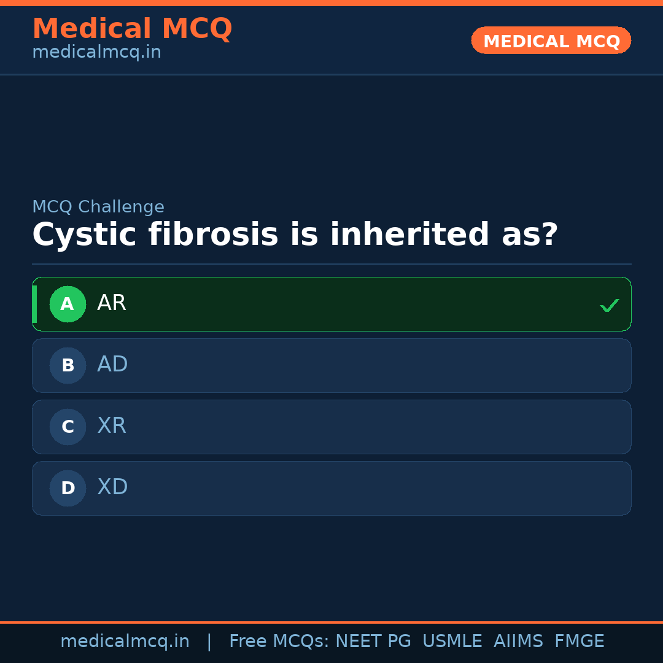Screen dimensions: 663x663
Task: Click the MCQ Challenge heading
Action: point(98,207)
